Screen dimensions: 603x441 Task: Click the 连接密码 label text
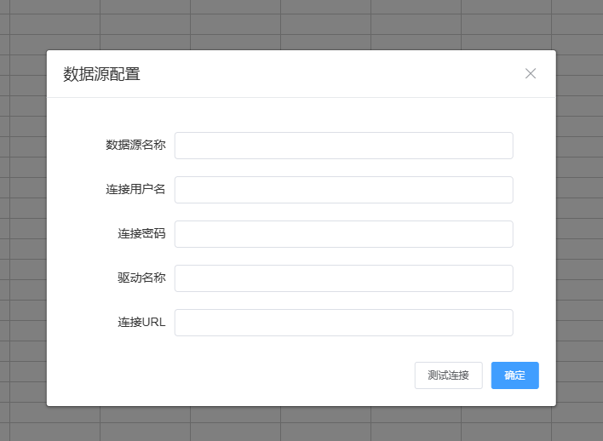click(x=141, y=234)
